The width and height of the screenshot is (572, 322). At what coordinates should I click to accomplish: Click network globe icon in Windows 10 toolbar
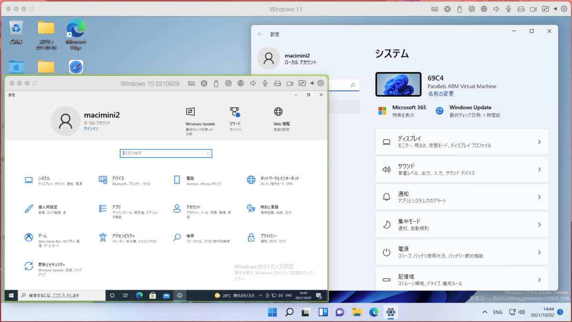pyautogui.click(x=241, y=83)
